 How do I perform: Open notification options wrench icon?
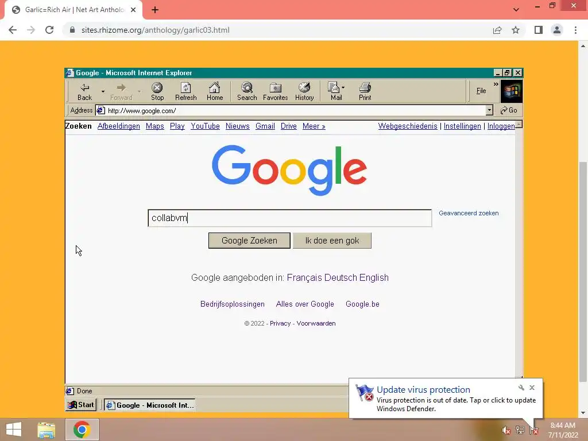coord(521,388)
